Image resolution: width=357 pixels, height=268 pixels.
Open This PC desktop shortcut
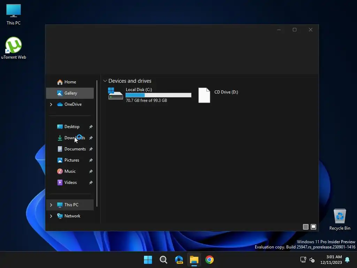(14, 14)
